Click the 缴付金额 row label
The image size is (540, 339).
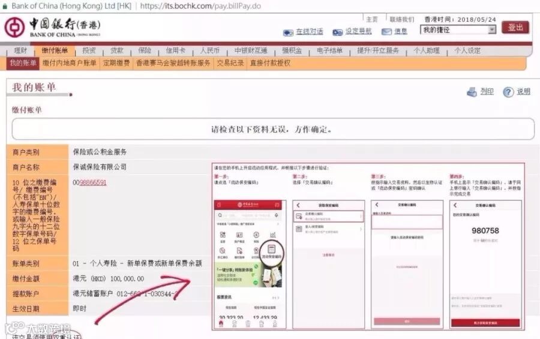pyautogui.click(x=26, y=278)
